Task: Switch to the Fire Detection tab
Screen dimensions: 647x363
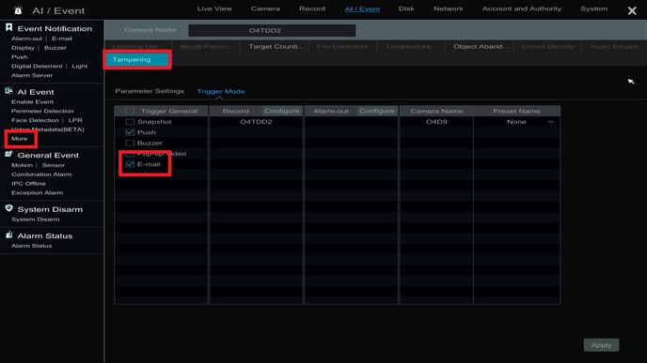Action: [x=341, y=47]
